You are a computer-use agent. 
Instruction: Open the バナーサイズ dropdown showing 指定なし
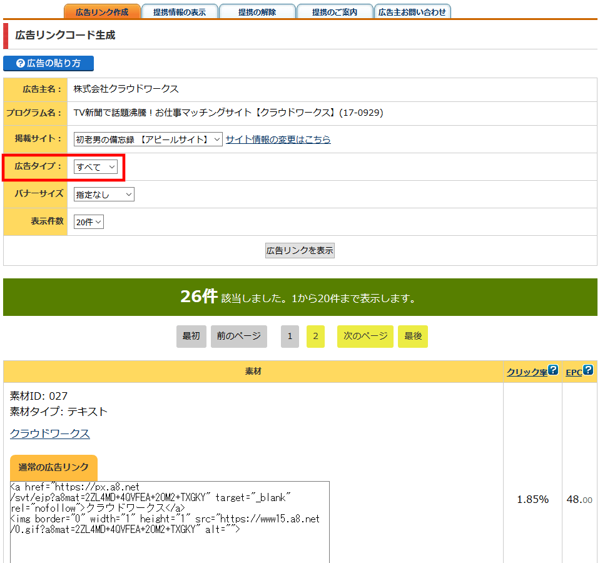point(104,195)
